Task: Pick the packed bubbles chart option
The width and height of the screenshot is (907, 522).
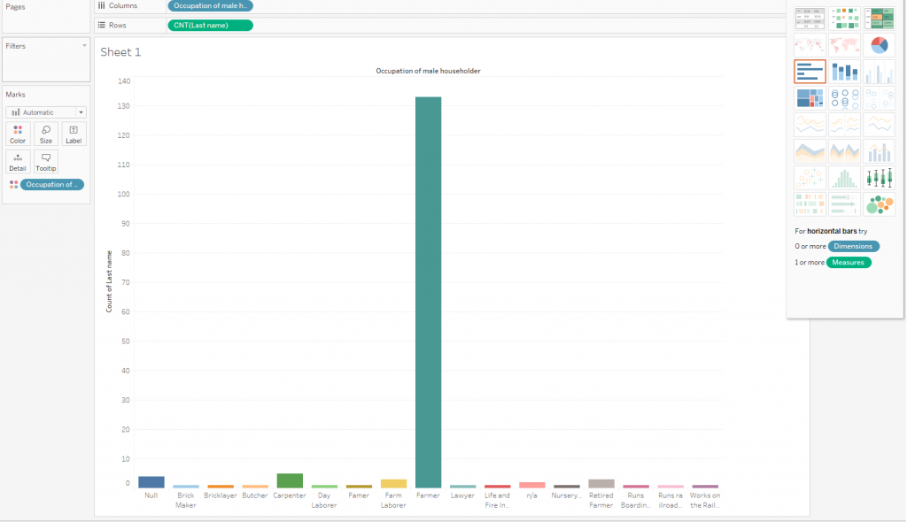Action: tap(879, 204)
